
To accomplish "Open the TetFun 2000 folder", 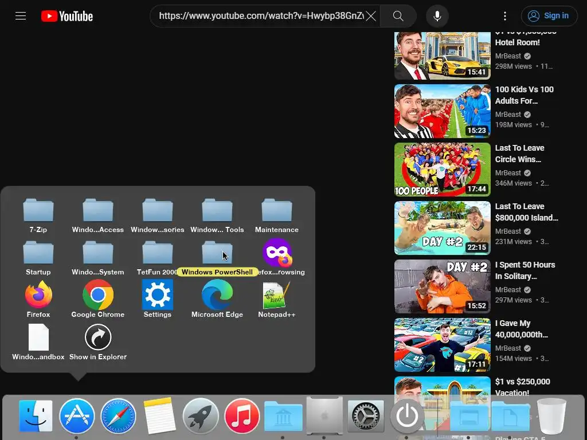I will [157, 258].
